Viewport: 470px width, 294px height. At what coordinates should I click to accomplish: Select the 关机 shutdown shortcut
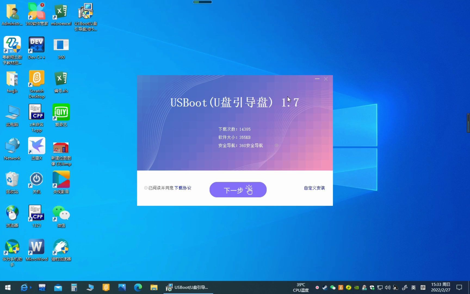point(37,183)
